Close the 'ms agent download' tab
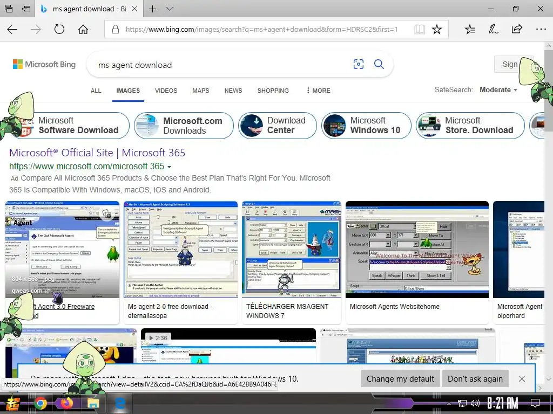 134,9
